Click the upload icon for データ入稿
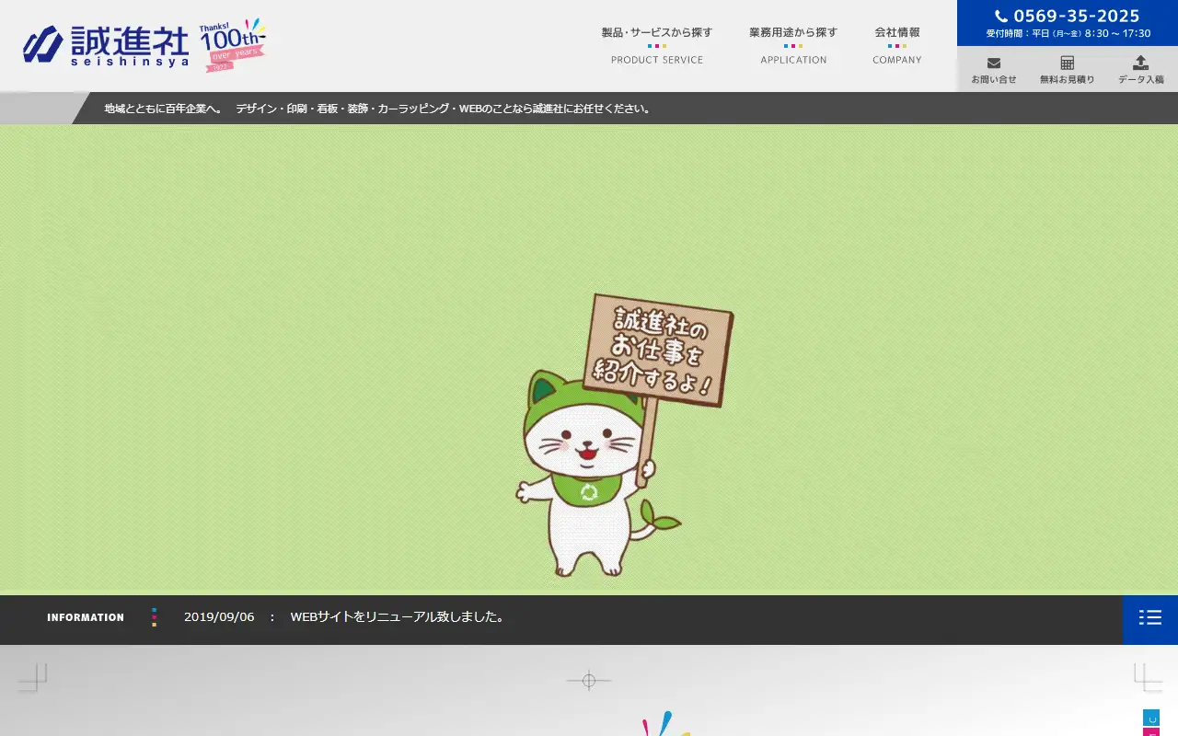 click(1141, 63)
